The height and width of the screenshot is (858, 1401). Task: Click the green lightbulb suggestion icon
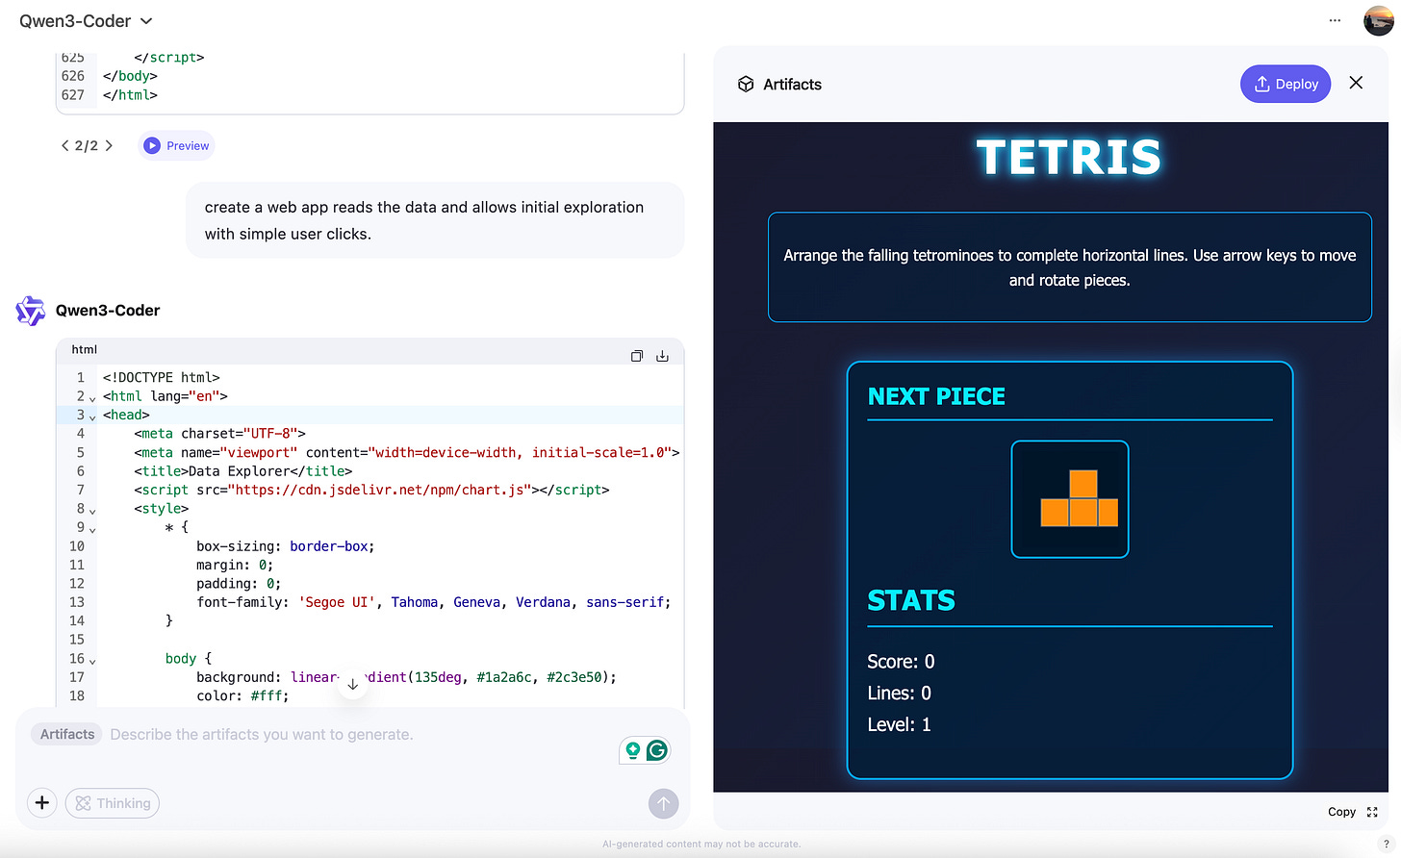633,750
